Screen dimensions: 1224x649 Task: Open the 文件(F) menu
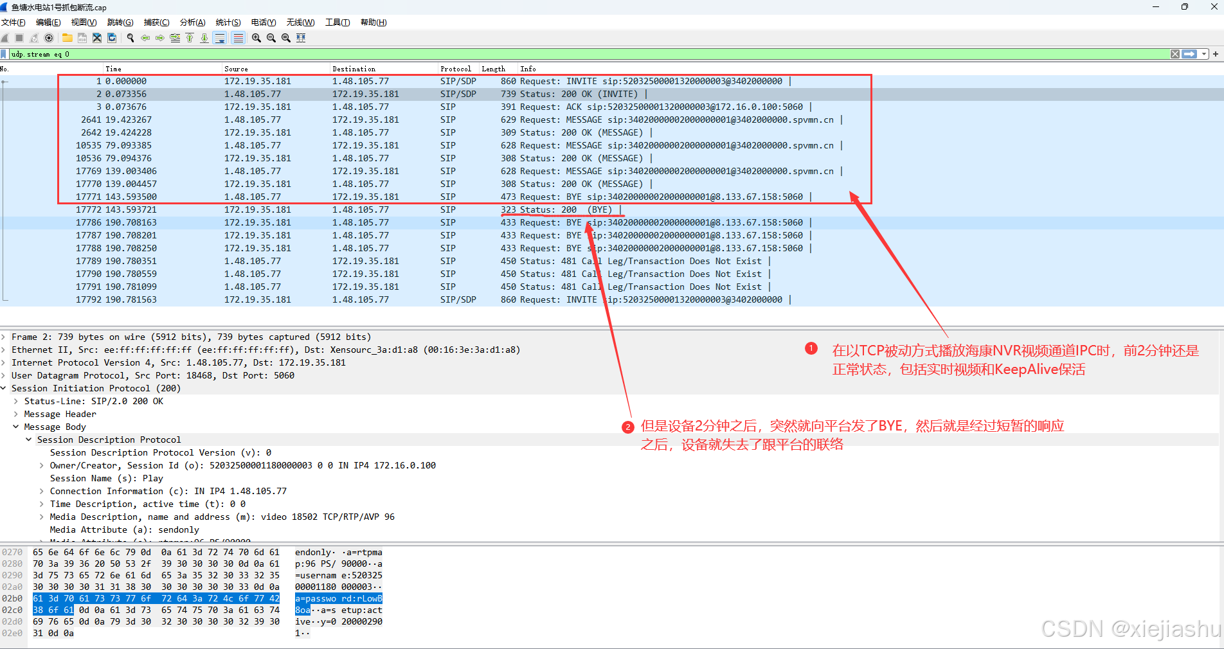tap(13, 22)
